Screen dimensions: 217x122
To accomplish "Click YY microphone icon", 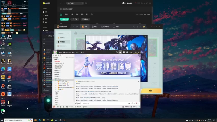I will tap(60, 107).
